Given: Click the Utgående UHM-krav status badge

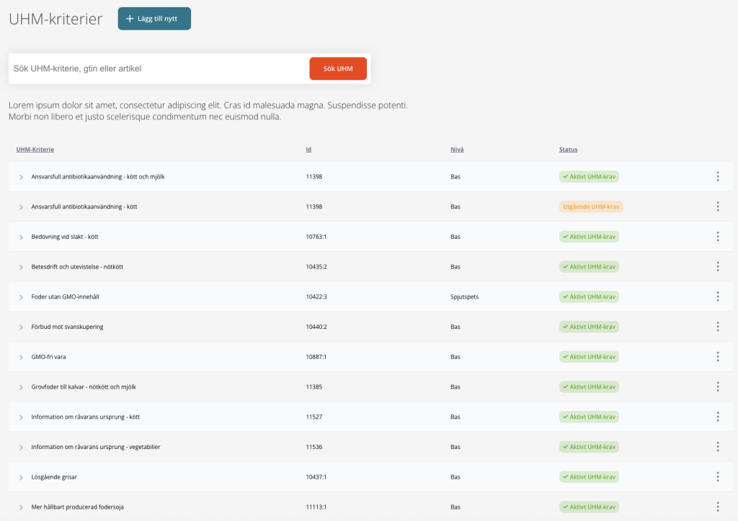Looking at the screenshot, I should click(x=591, y=207).
